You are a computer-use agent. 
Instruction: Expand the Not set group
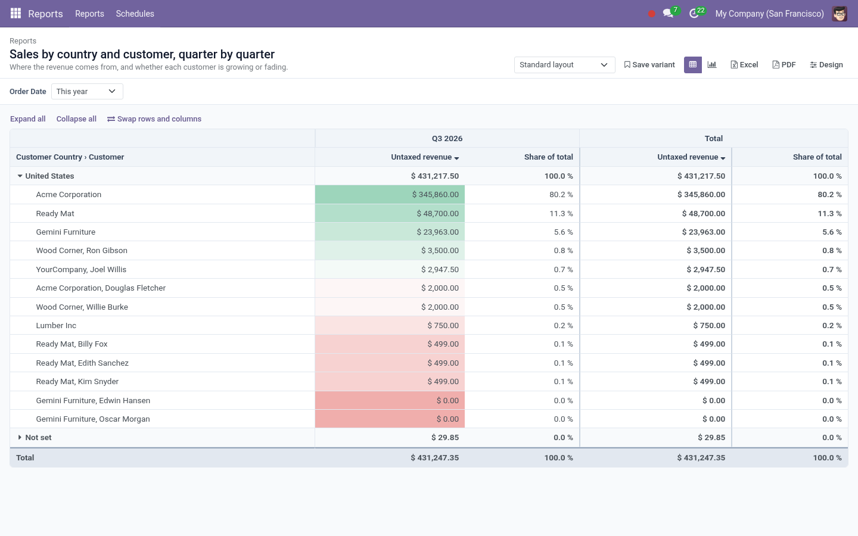(x=20, y=438)
